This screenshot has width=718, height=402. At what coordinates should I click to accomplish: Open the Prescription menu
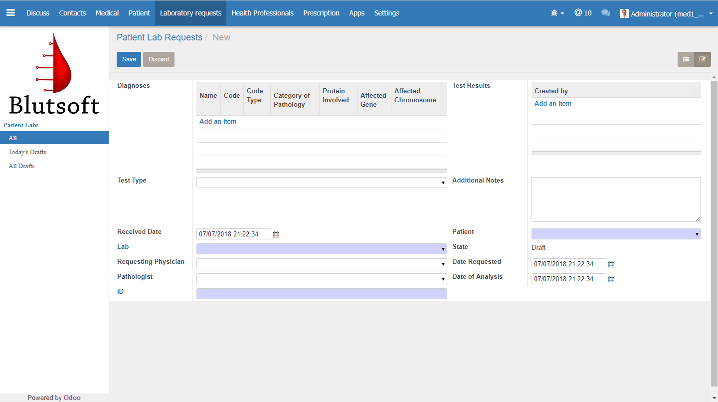pos(321,13)
